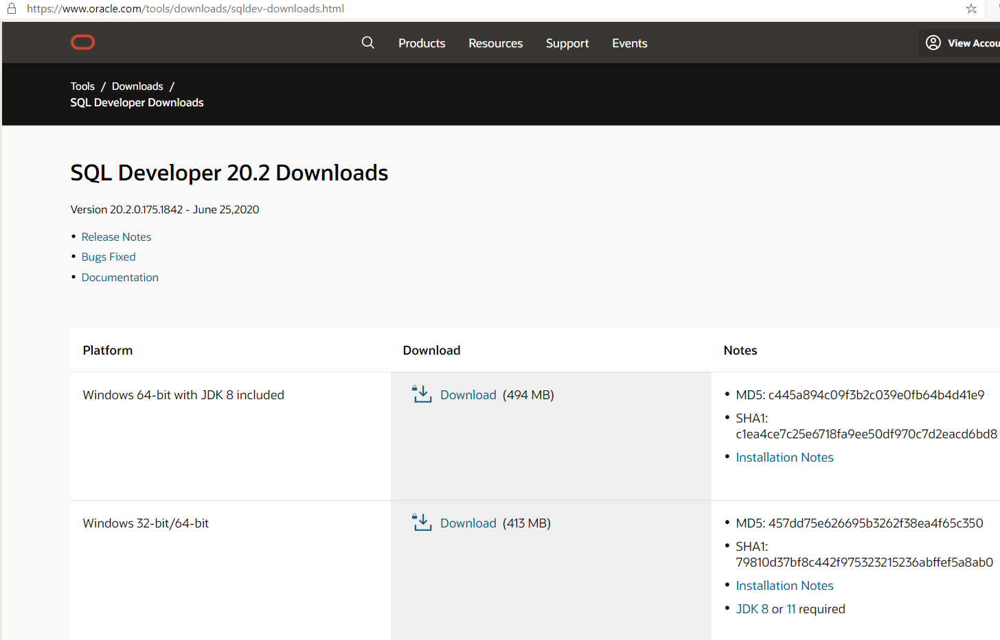Click the JDK 11 link

pos(791,608)
